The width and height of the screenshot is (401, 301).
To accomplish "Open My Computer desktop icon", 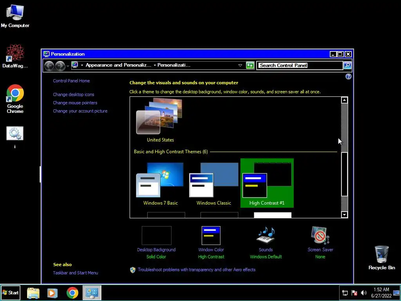I will click(x=15, y=16).
